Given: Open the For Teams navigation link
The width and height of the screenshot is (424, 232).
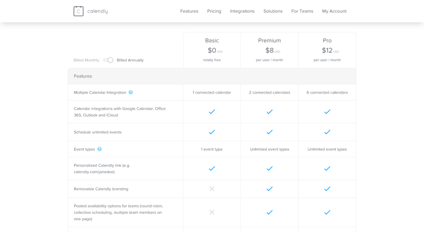Looking at the screenshot, I should pyautogui.click(x=302, y=11).
